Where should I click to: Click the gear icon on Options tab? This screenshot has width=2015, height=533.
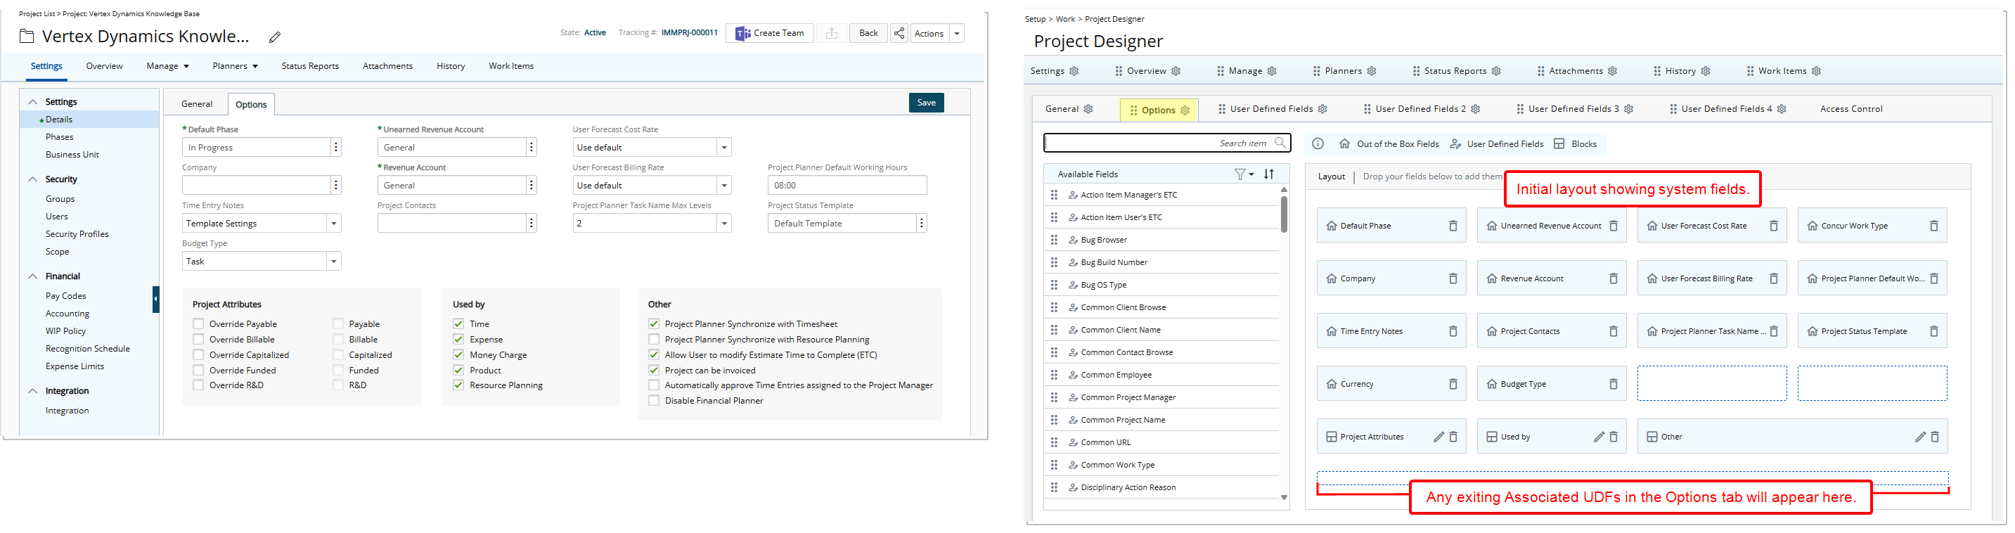click(1185, 110)
